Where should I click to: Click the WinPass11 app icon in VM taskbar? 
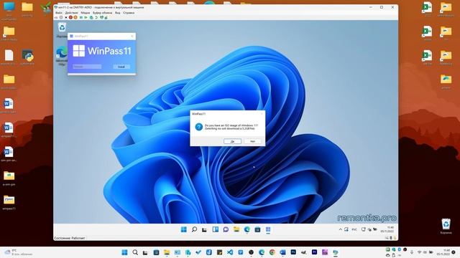pyautogui.click(x=268, y=229)
